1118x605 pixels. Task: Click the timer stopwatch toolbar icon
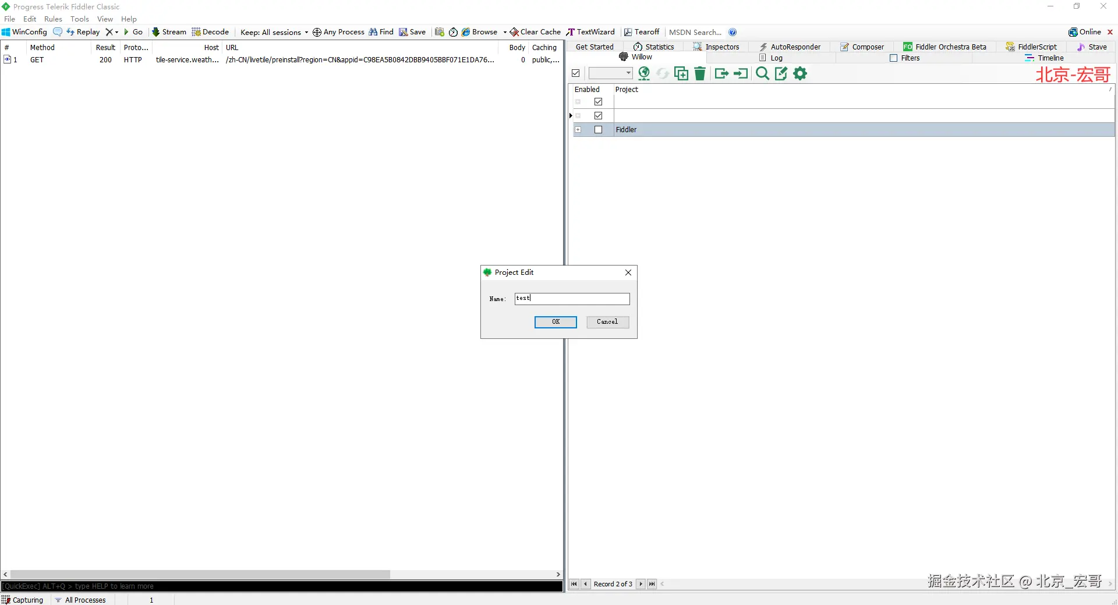point(453,32)
